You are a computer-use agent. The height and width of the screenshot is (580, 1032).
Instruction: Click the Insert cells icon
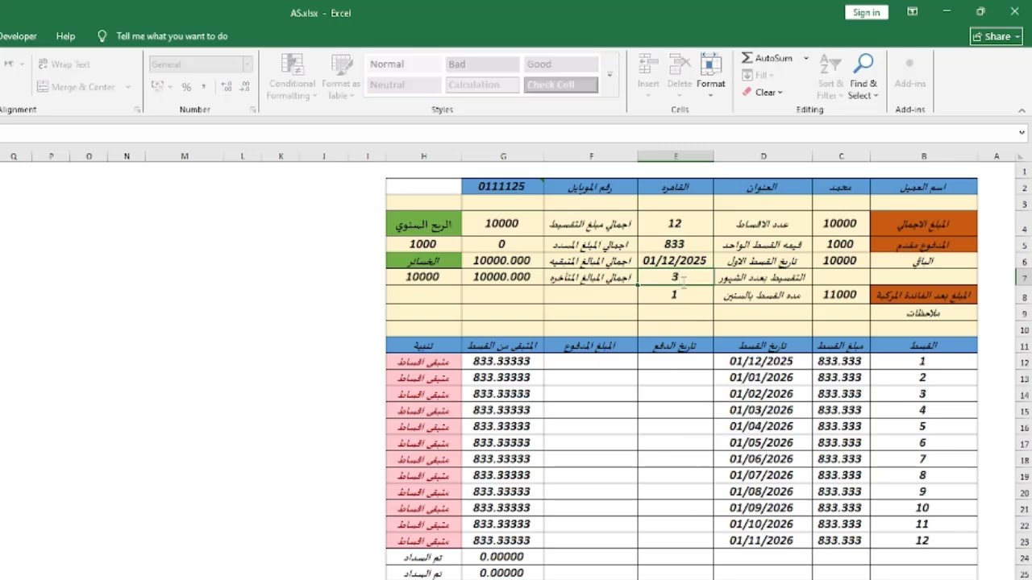pyautogui.click(x=648, y=64)
